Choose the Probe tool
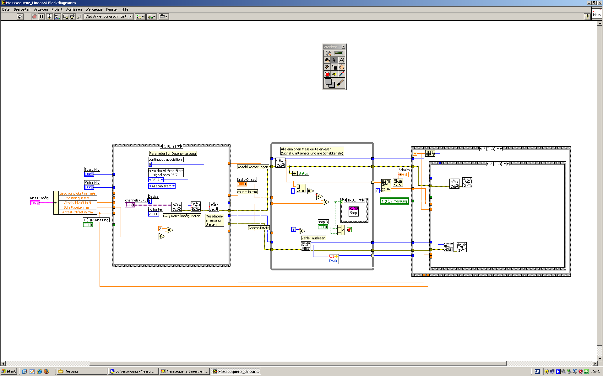The height and width of the screenshot is (376, 603). (334, 74)
